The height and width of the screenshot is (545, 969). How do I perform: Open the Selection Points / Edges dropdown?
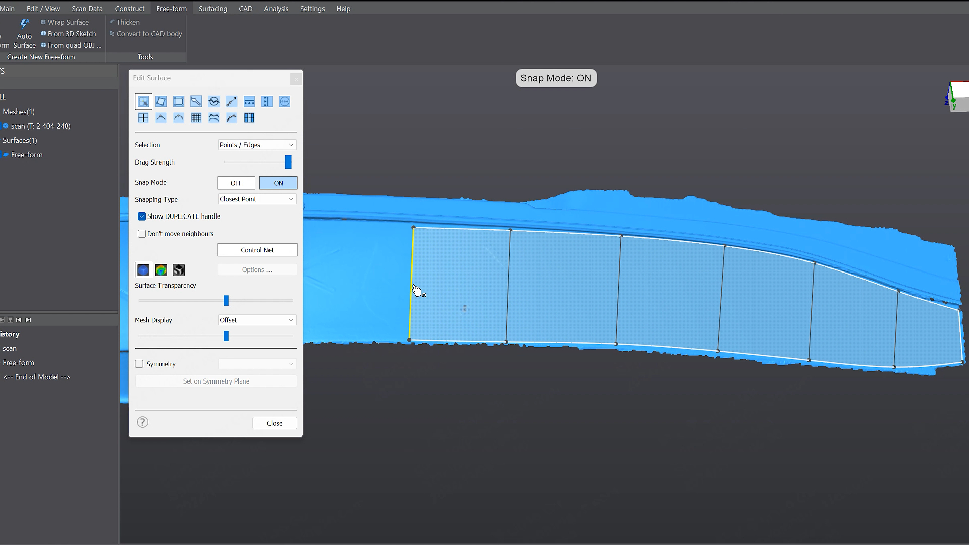point(257,145)
